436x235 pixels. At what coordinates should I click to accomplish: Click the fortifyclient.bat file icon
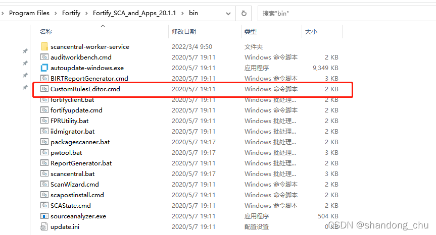pyautogui.click(x=44, y=100)
